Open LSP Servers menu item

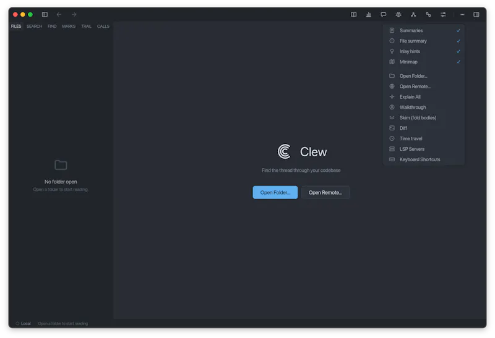pos(424,149)
